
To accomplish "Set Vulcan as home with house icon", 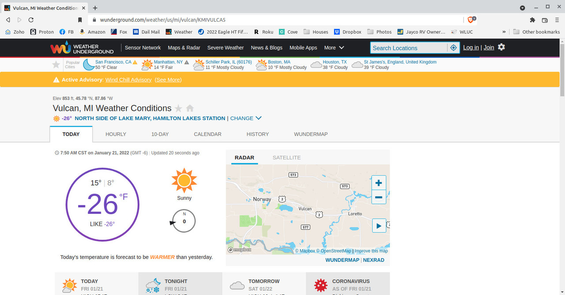I will 190,108.
